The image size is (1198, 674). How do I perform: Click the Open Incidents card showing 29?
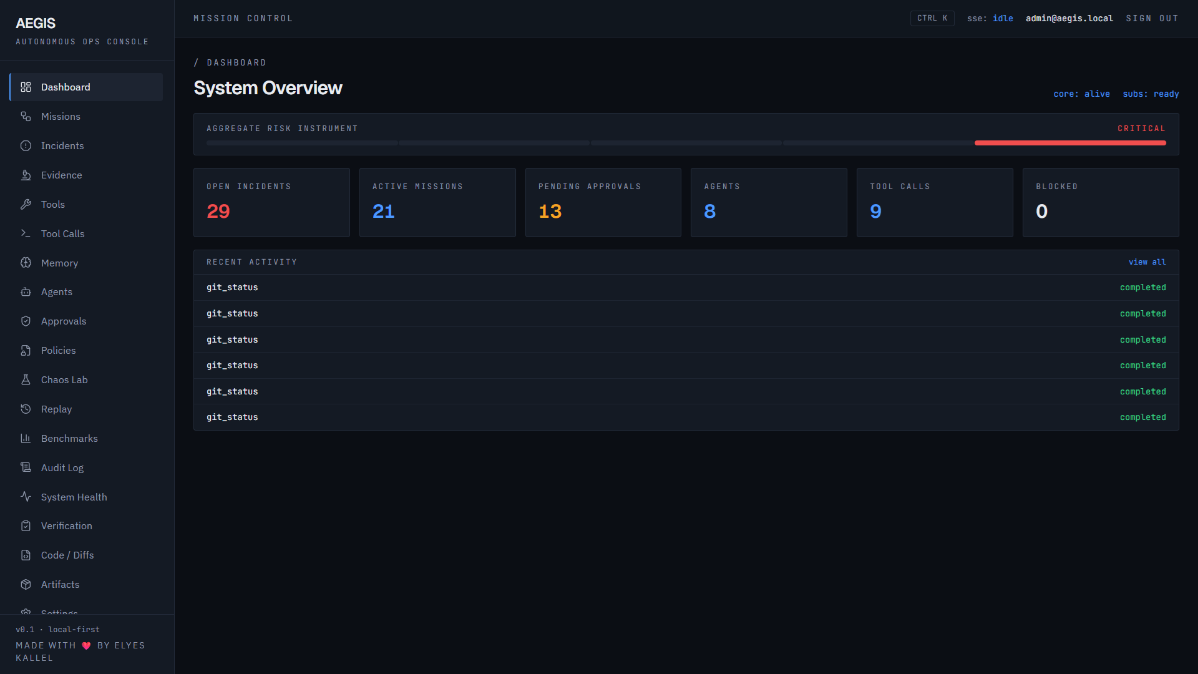coord(271,202)
